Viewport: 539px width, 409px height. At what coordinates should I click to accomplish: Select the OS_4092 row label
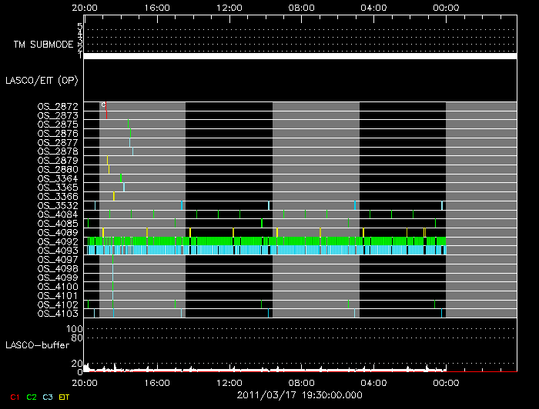click(57, 241)
